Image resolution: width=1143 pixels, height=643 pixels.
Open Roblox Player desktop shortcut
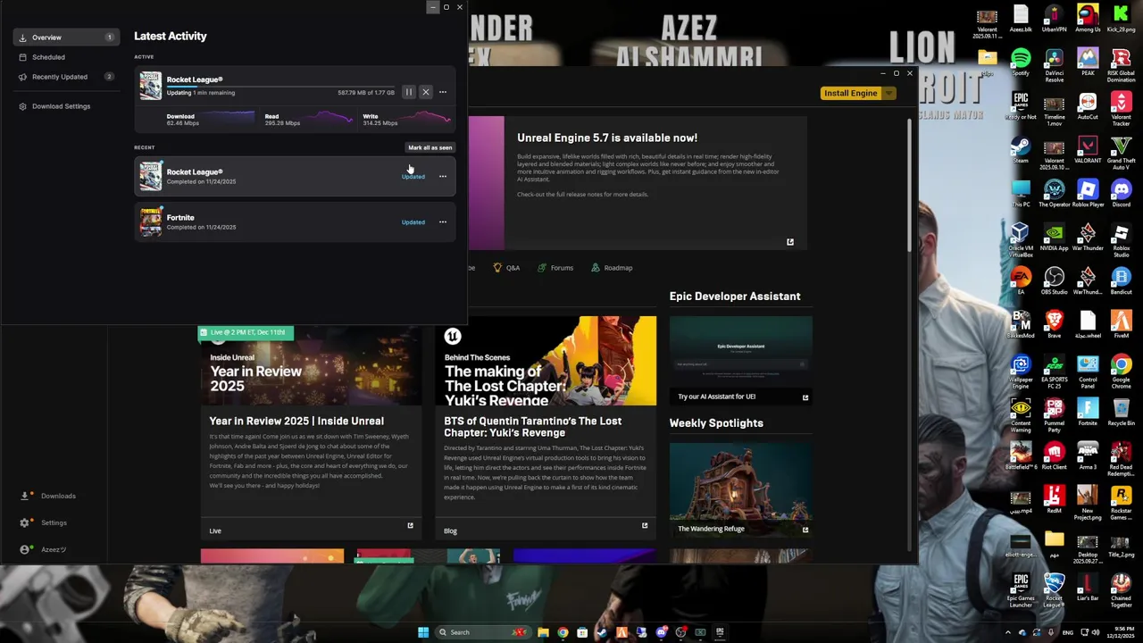1088,194
